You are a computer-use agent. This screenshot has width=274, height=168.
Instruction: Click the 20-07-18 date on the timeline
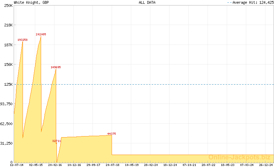tap(113, 165)
